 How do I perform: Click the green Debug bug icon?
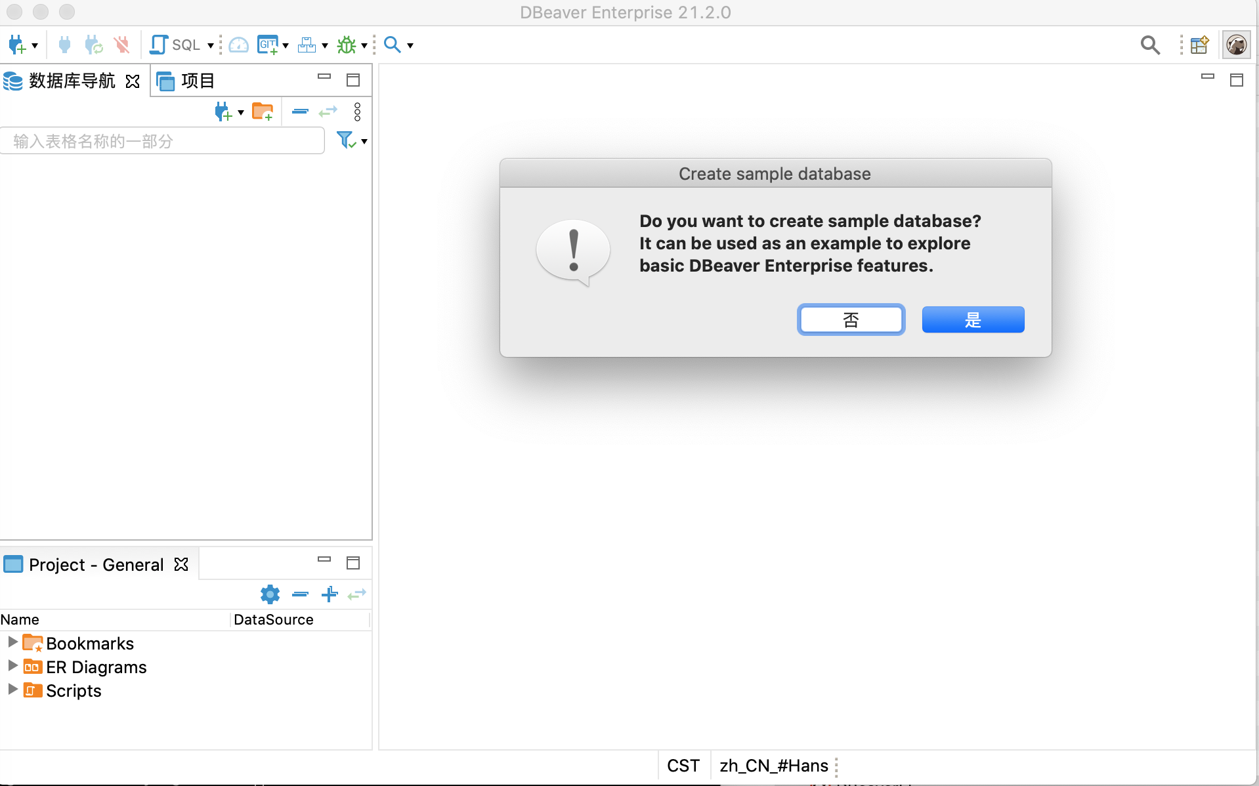click(347, 45)
